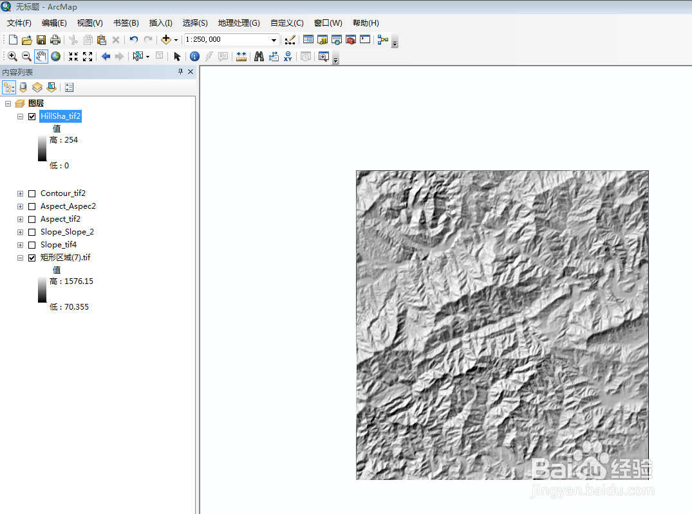Close the 内容列表 panel
The width and height of the screenshot is (692, 514).
coord(191,71)
